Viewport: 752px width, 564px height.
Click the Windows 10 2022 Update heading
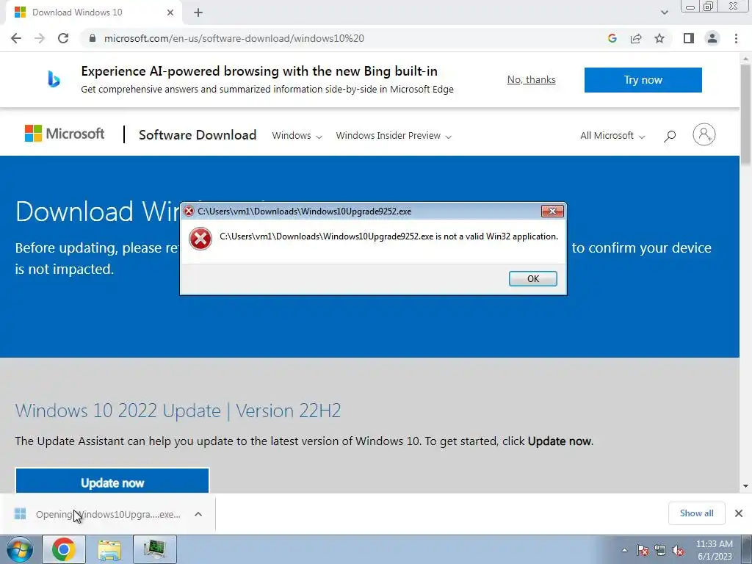pos(178,411)
